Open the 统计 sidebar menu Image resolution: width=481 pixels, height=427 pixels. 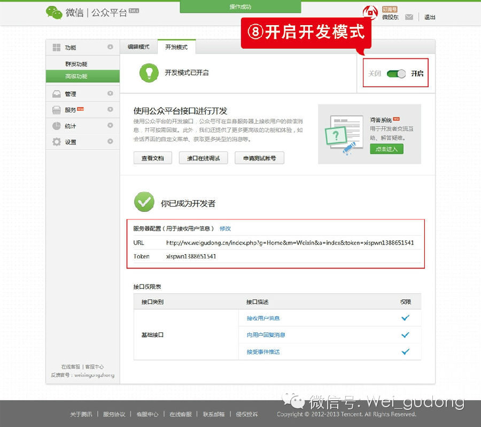click(82, 126)
